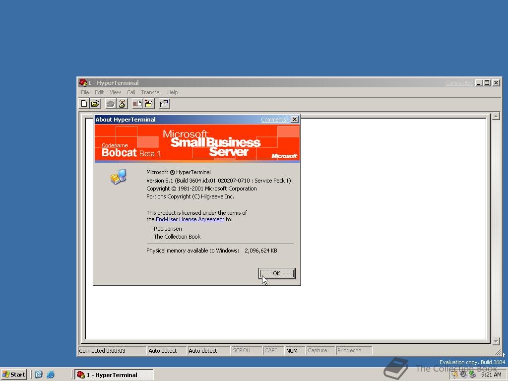Click the vertical scrollbar track in HyperTerminal
This screenshot has height=381, width=508.
496,228
